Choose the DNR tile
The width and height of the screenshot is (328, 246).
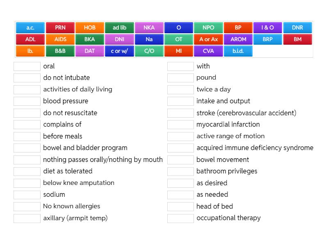[x=298, y=27]
